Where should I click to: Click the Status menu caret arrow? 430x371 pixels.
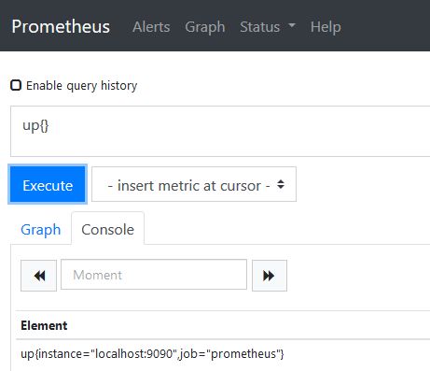292,25
